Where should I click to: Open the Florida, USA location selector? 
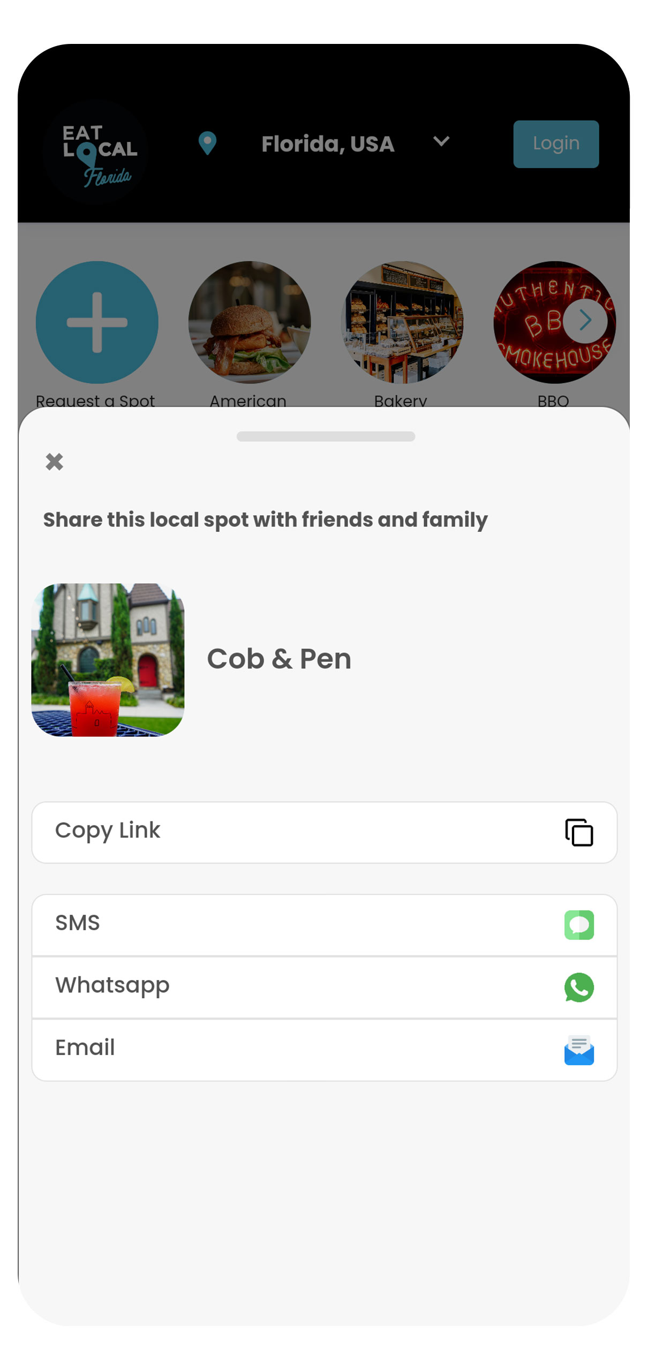coord(327,144)
